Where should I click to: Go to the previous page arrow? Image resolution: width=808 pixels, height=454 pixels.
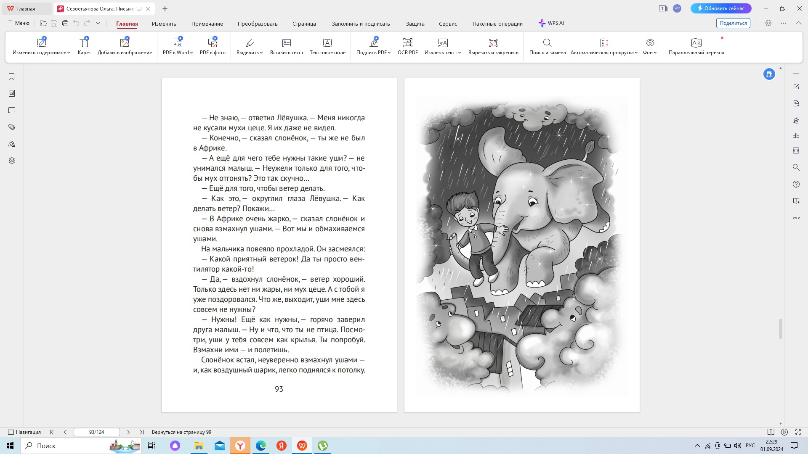(x=65, y=432)
